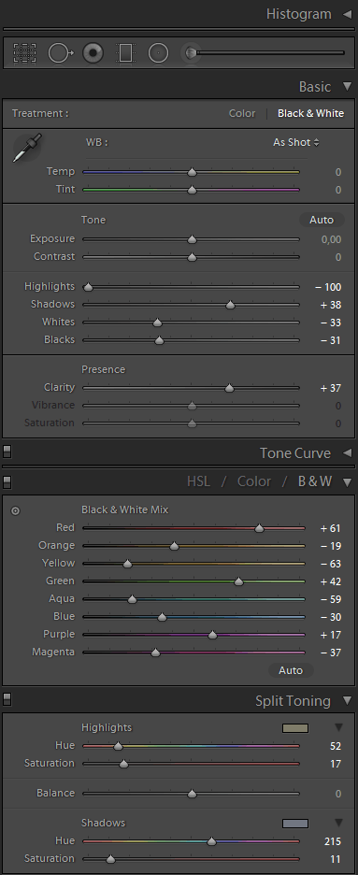Select the Spot Removal tool
The width and height of the screenshot is (358, 875).
60,53
